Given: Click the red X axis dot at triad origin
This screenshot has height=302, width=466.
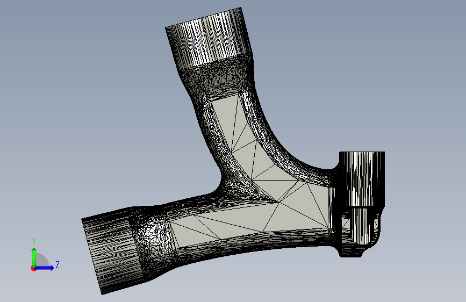Looking at the screenshot, I should (33, 269).
